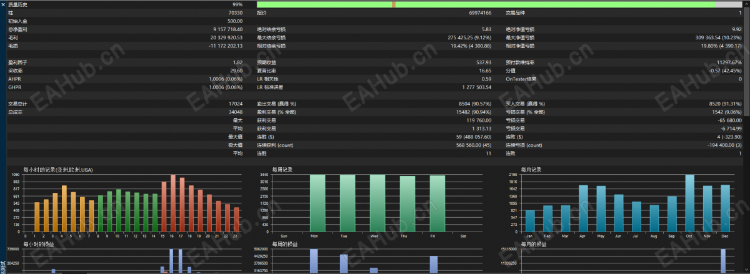Click the hour 16 bar in hourly chart
This screenshot has height=274, width=750.
point(173,203)
